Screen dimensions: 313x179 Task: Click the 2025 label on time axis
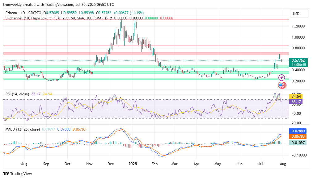pos(133,164)
